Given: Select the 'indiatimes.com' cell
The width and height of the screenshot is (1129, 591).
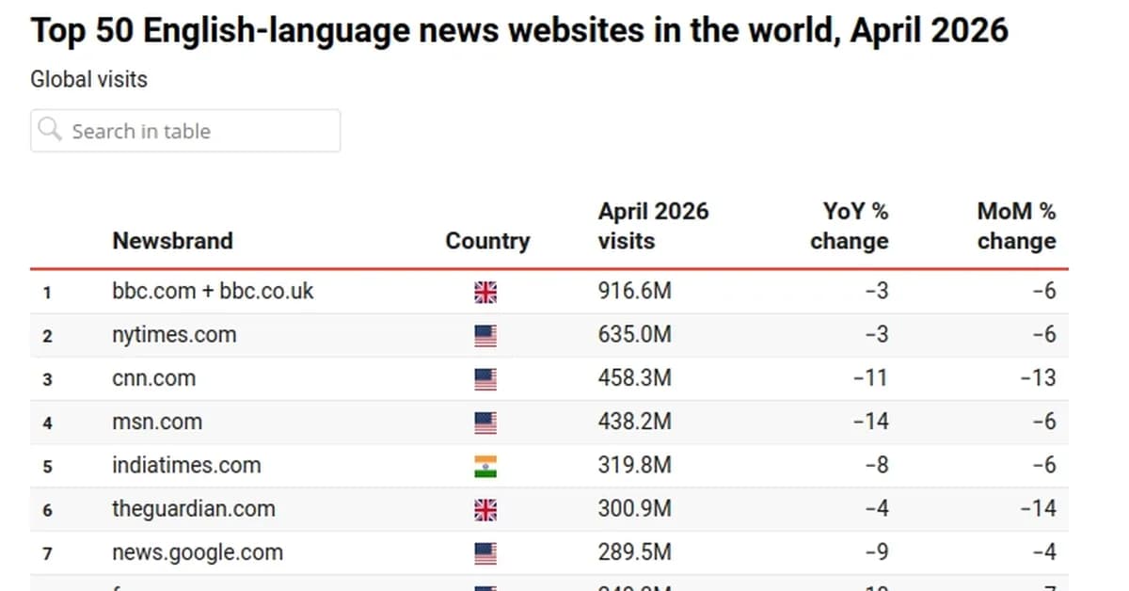Looking at the screenshot, I should pyautogui.click(x=186, y=465).
